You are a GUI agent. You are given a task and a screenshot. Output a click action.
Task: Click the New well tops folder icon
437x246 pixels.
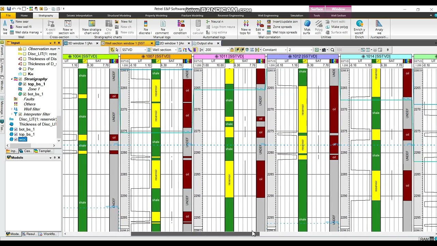tap(245, 23)
